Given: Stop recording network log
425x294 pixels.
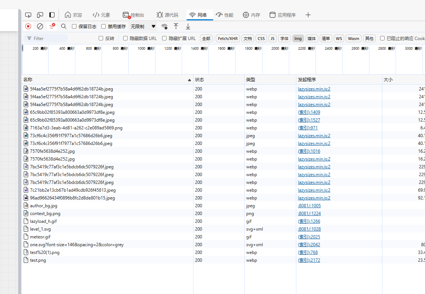Looking at the screenshot, I should (28, 26).
